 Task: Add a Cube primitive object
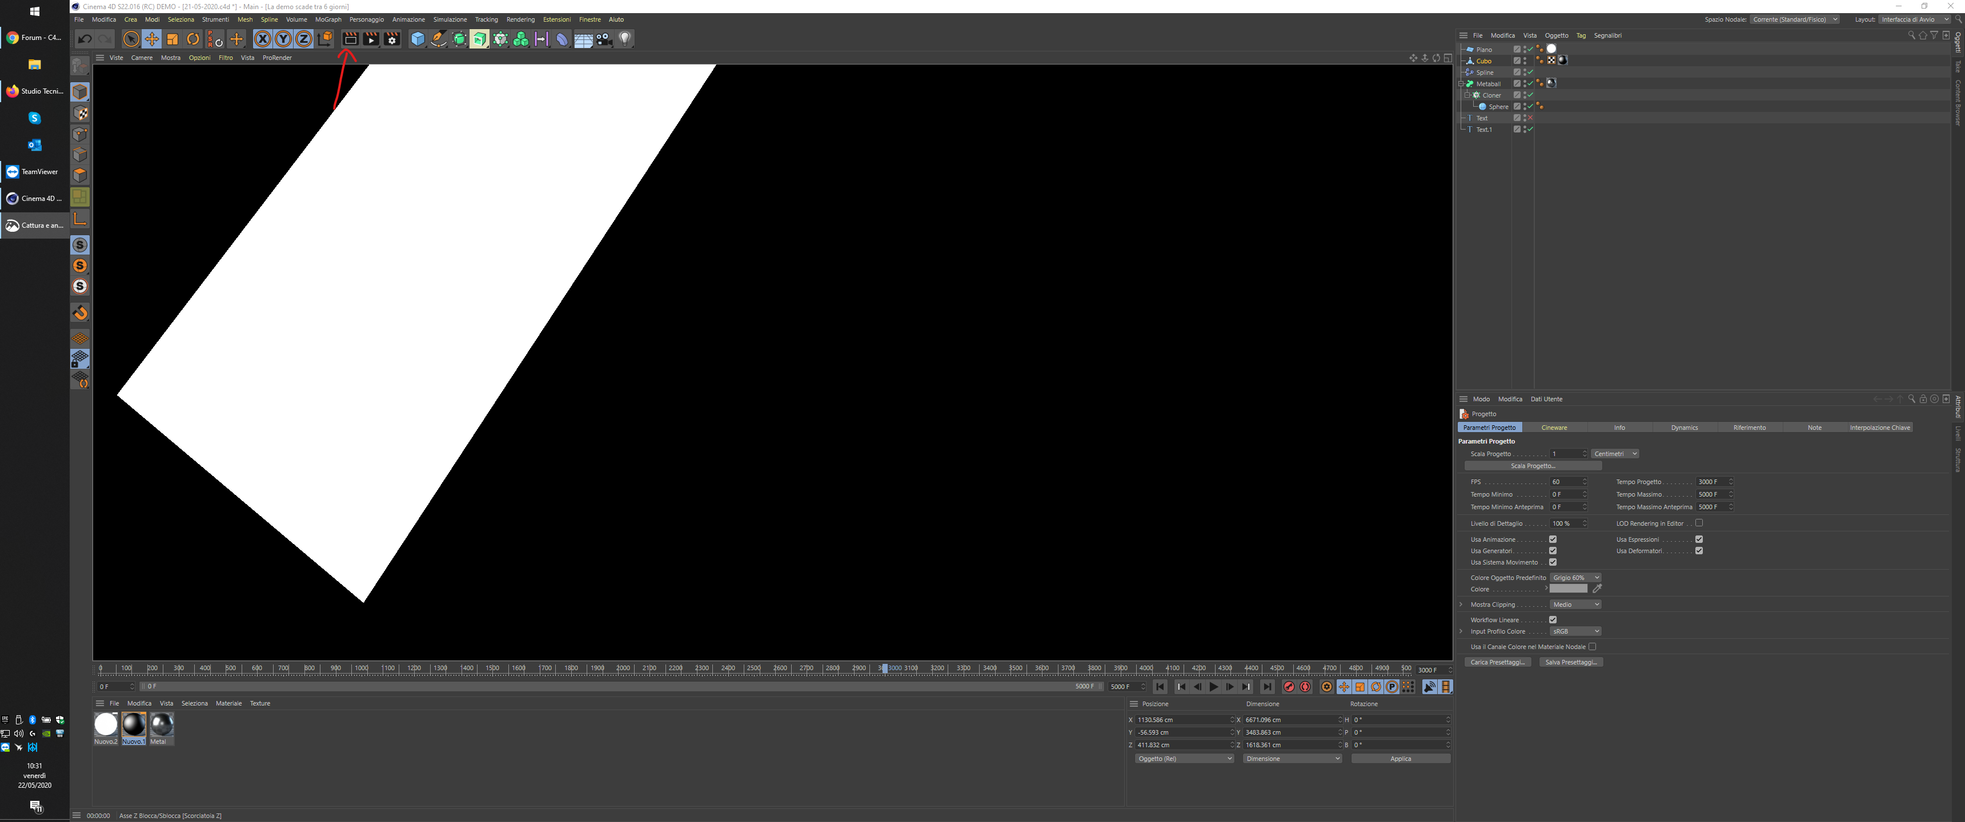[417, 39]
